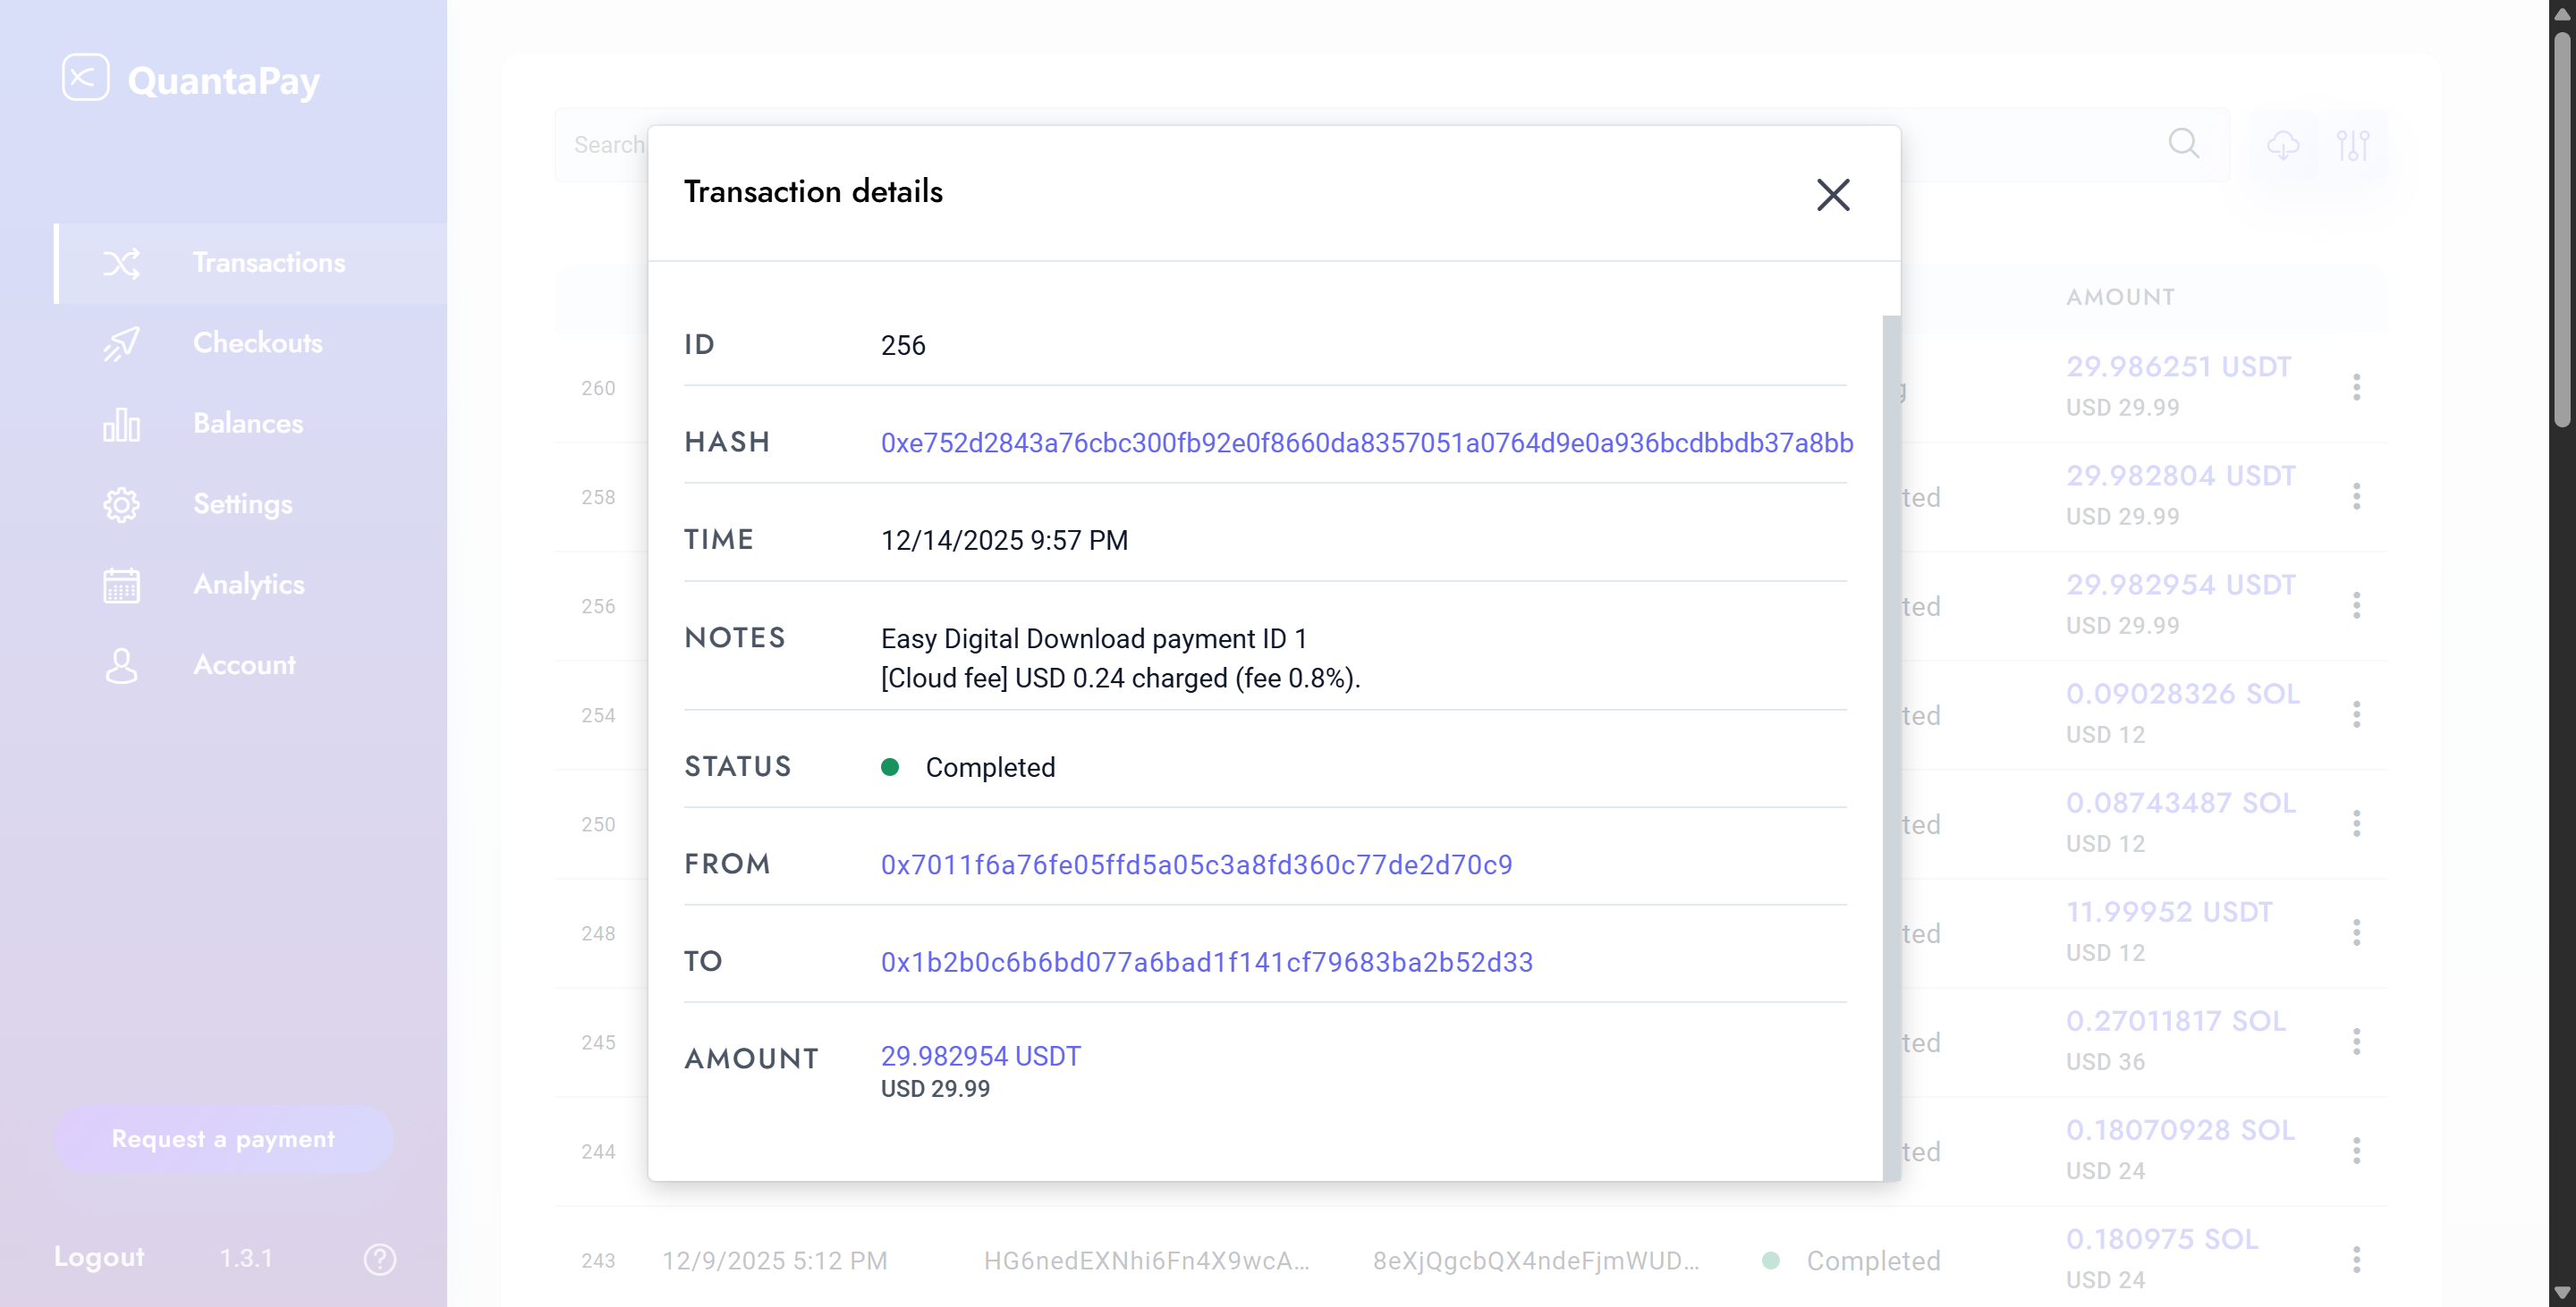Click the ID value 256 in dialog
Screen dimensions: 2576x1307
pyautogui.click(x=903, y=346)
